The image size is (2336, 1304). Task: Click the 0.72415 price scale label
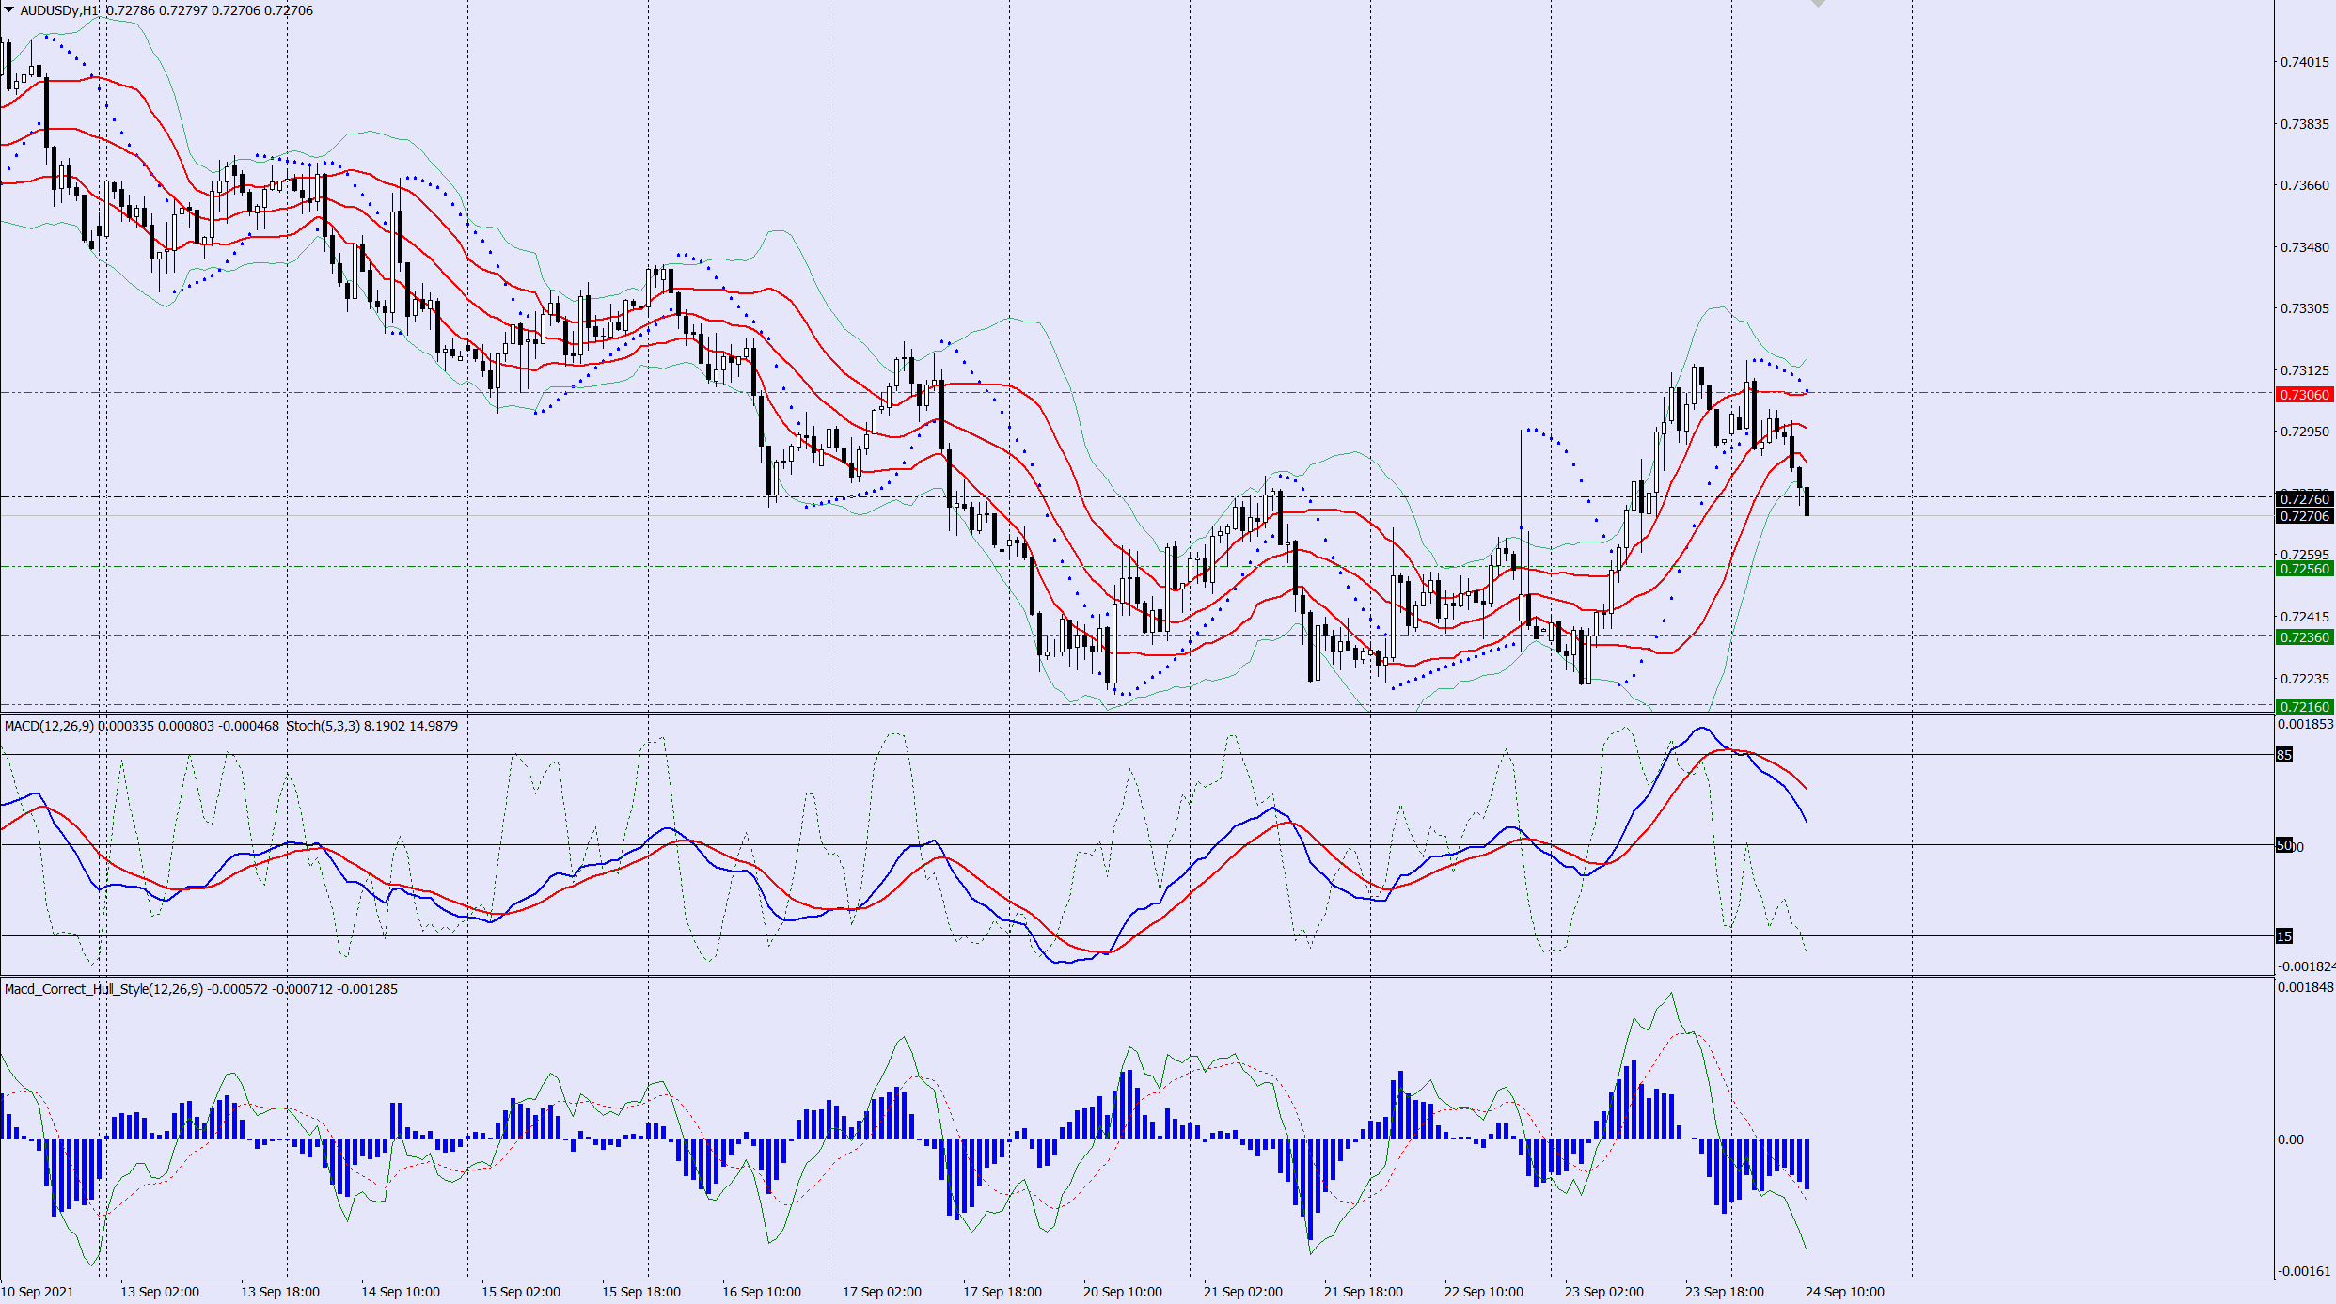pos(2304,617)
